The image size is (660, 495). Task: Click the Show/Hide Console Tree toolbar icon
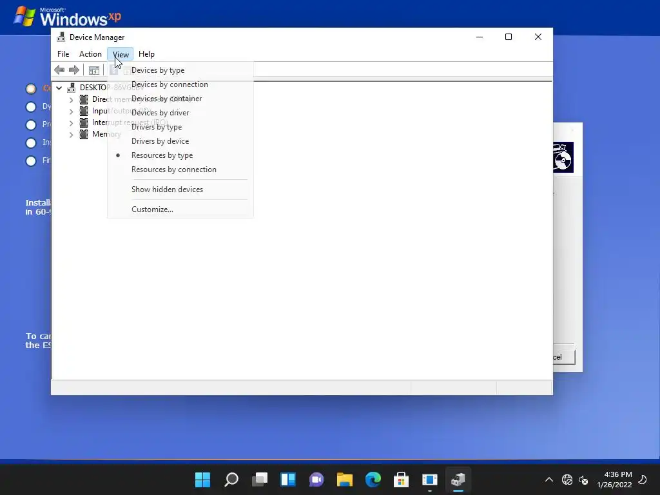point(94,70)
